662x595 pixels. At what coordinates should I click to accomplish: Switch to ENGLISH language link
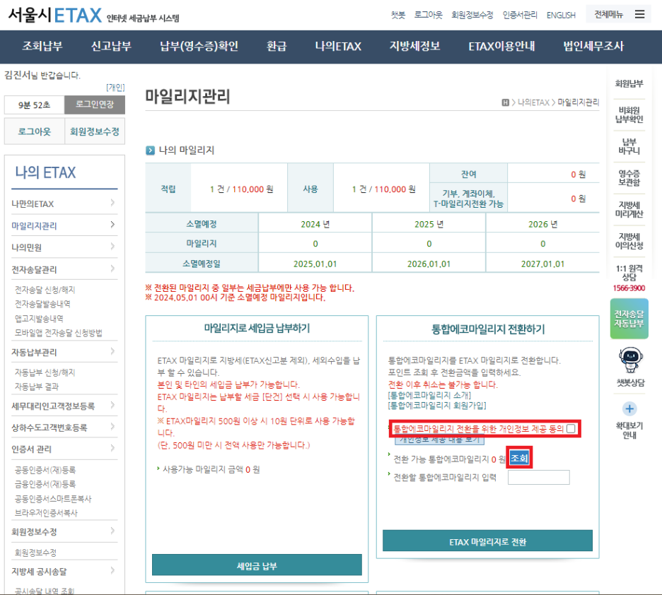[x=561, y=15]
